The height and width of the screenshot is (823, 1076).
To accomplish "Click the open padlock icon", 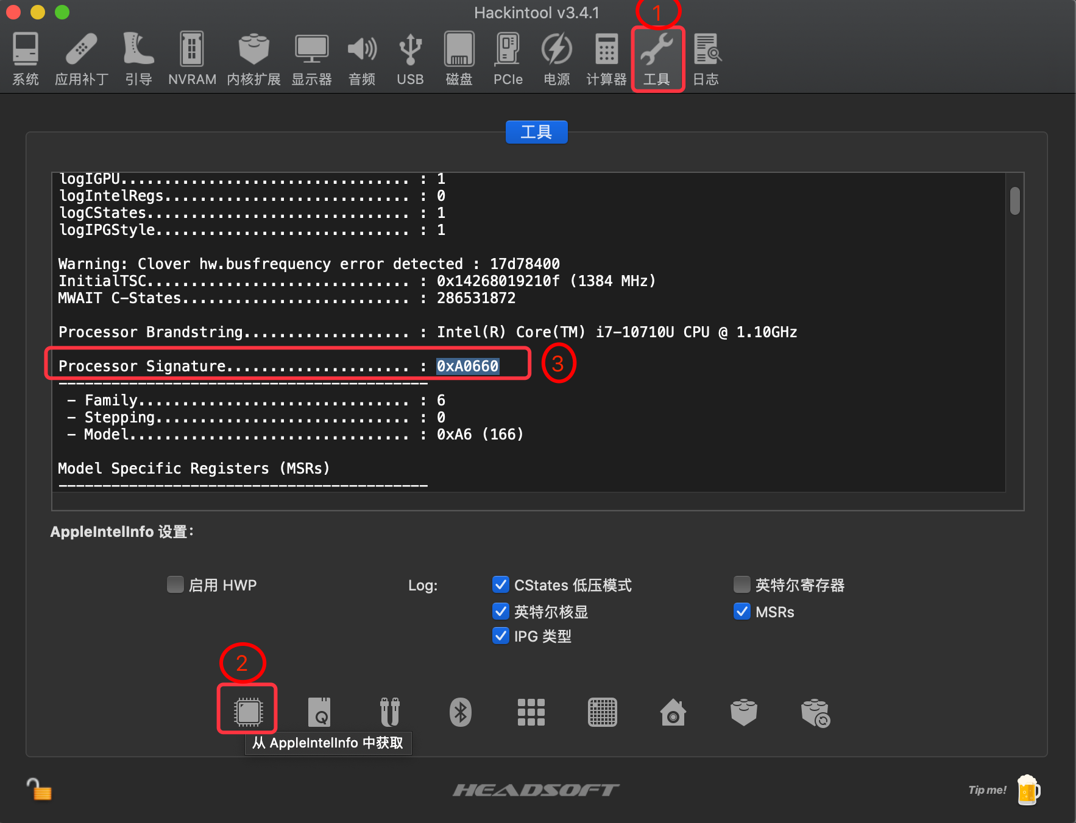I will coord(39,790).
